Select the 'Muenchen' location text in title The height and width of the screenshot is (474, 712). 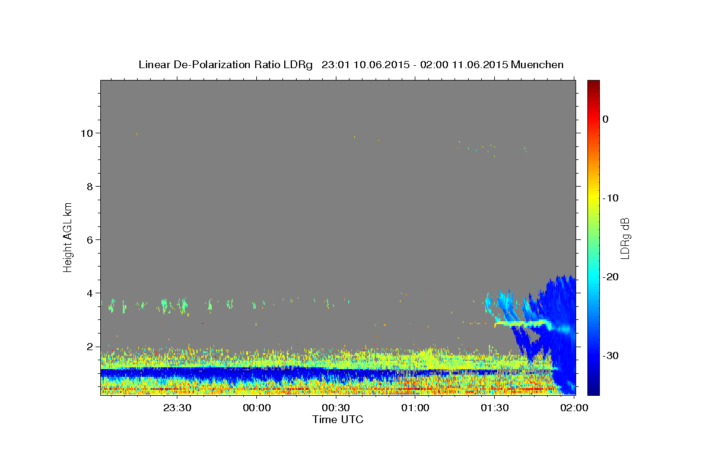(538, 65)
